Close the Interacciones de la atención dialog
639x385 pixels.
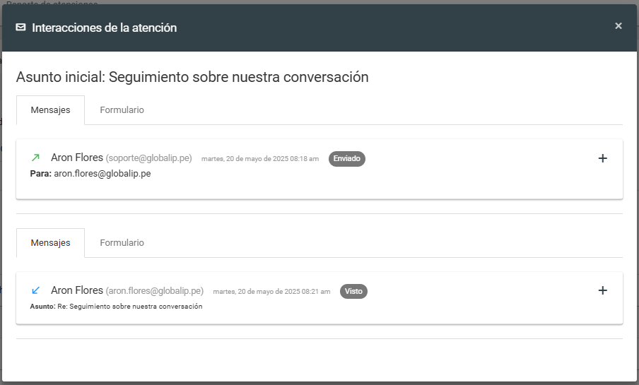(619, 26)
